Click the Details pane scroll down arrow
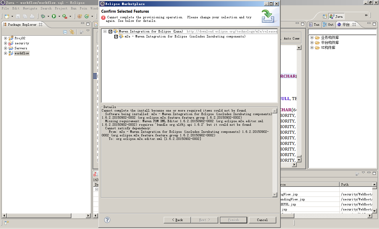379x229 pixels. [275, 195]
